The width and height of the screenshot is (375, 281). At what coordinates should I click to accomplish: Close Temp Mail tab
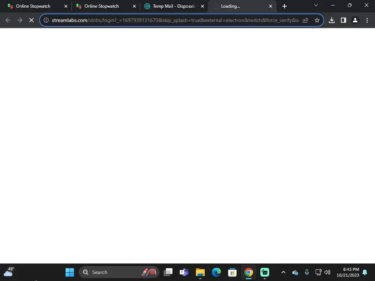[x=203, y=6]
